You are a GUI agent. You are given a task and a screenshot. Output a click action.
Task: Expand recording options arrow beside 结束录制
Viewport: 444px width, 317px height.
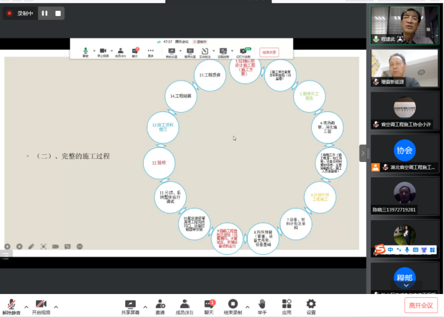click(x=248, y=307)
